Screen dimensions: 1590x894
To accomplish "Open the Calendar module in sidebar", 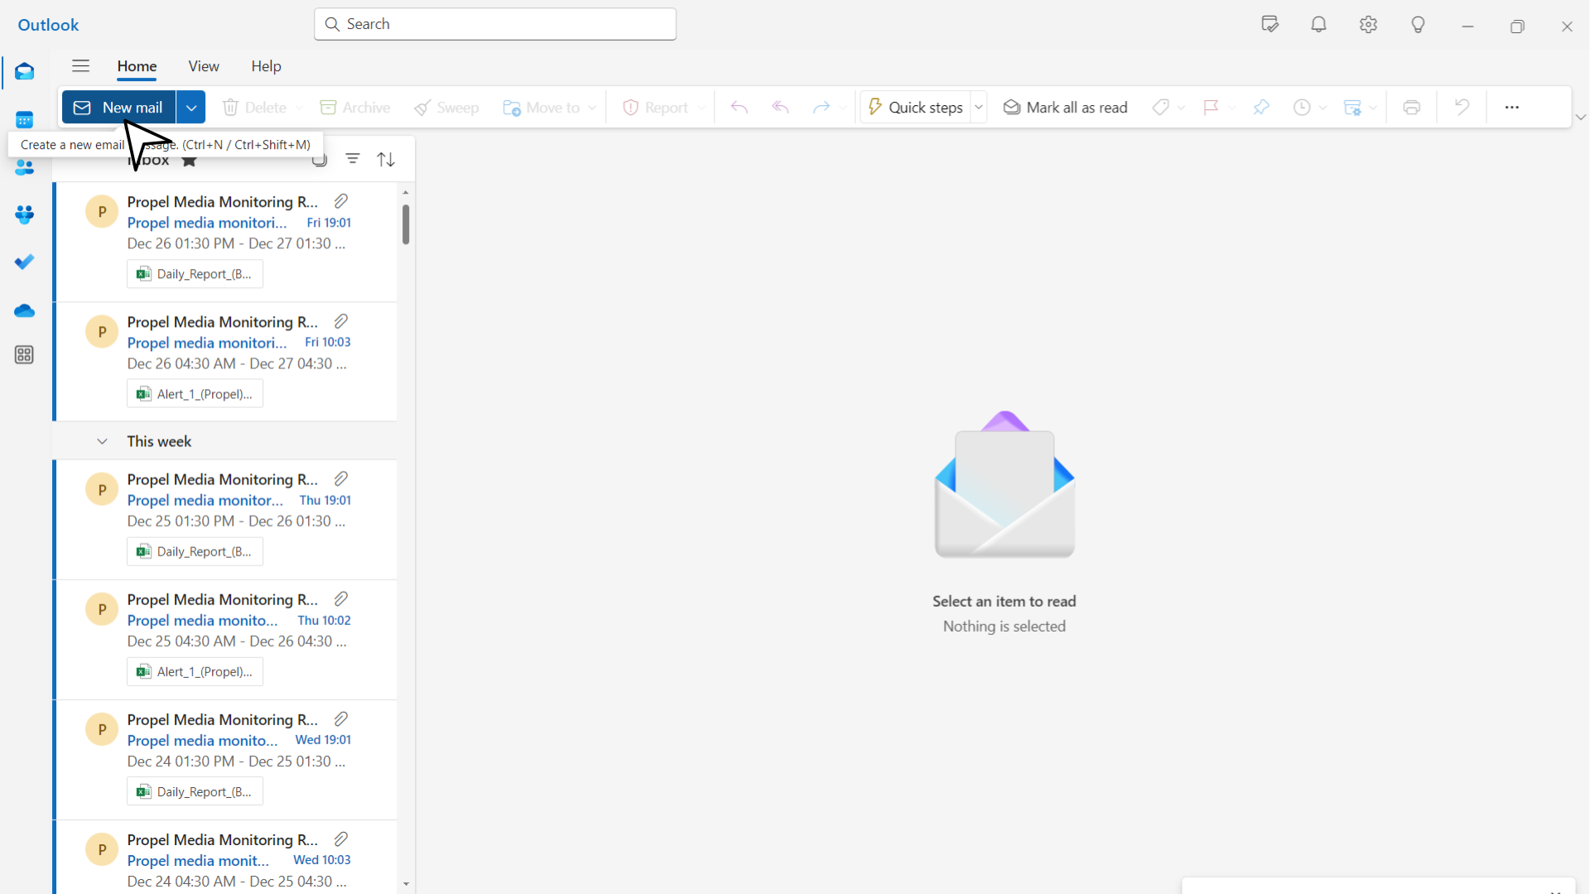I will [x=24, y=120].
